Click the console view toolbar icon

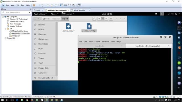[79, 5]
